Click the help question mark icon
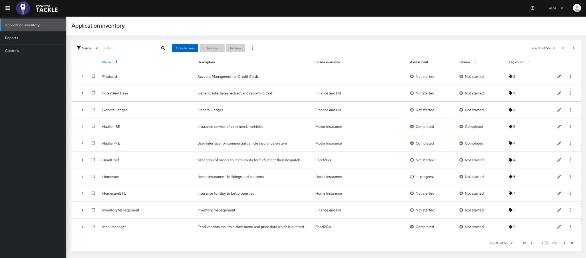This screenshot has width=586, height=258. [532, 8]
